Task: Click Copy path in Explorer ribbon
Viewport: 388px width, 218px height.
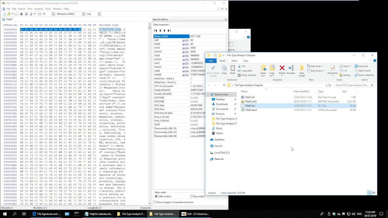Action: (x=245, y=71)
